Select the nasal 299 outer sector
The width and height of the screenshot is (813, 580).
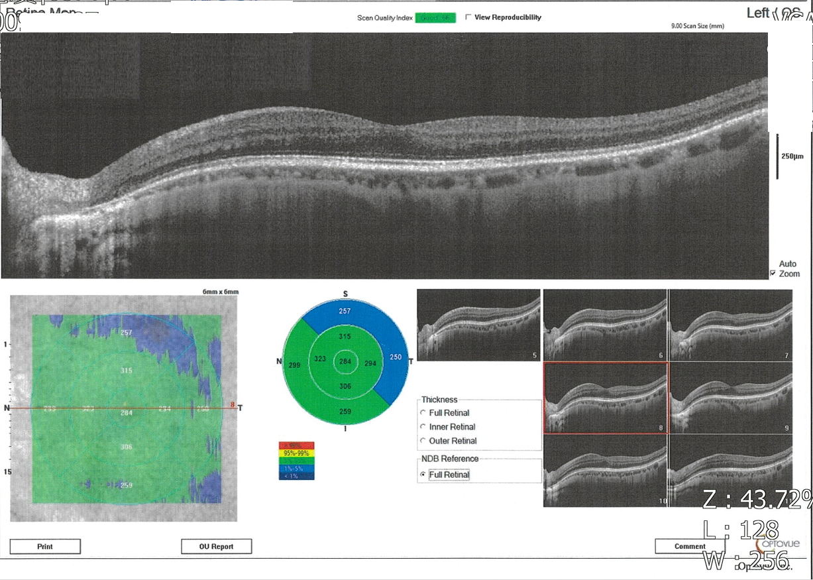294,365
